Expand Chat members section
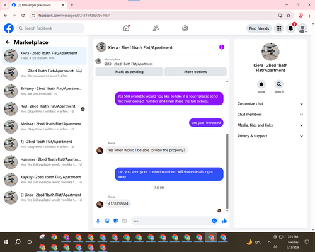The height and width of the screenshot is (252, 315). pyautogui.click(x=270, y=115)
